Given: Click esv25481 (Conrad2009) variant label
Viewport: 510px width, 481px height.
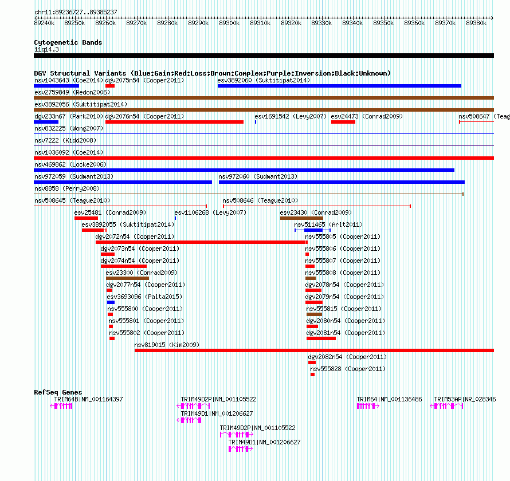Looking at the screenshot, I should click(x=110, y=212).
